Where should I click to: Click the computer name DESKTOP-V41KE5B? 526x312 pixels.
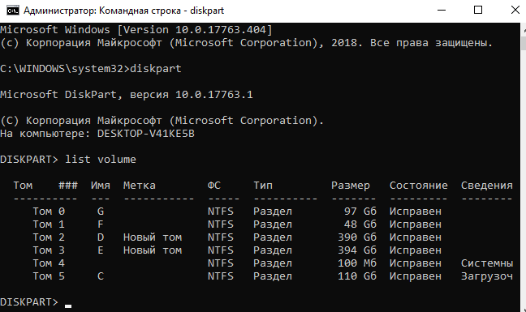coord(146,134)
